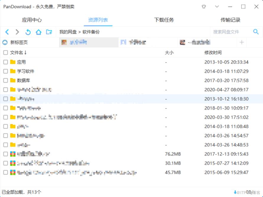Click the search magnifier icon
Viewport: 263px width, 197px height.
click(256, 32)
